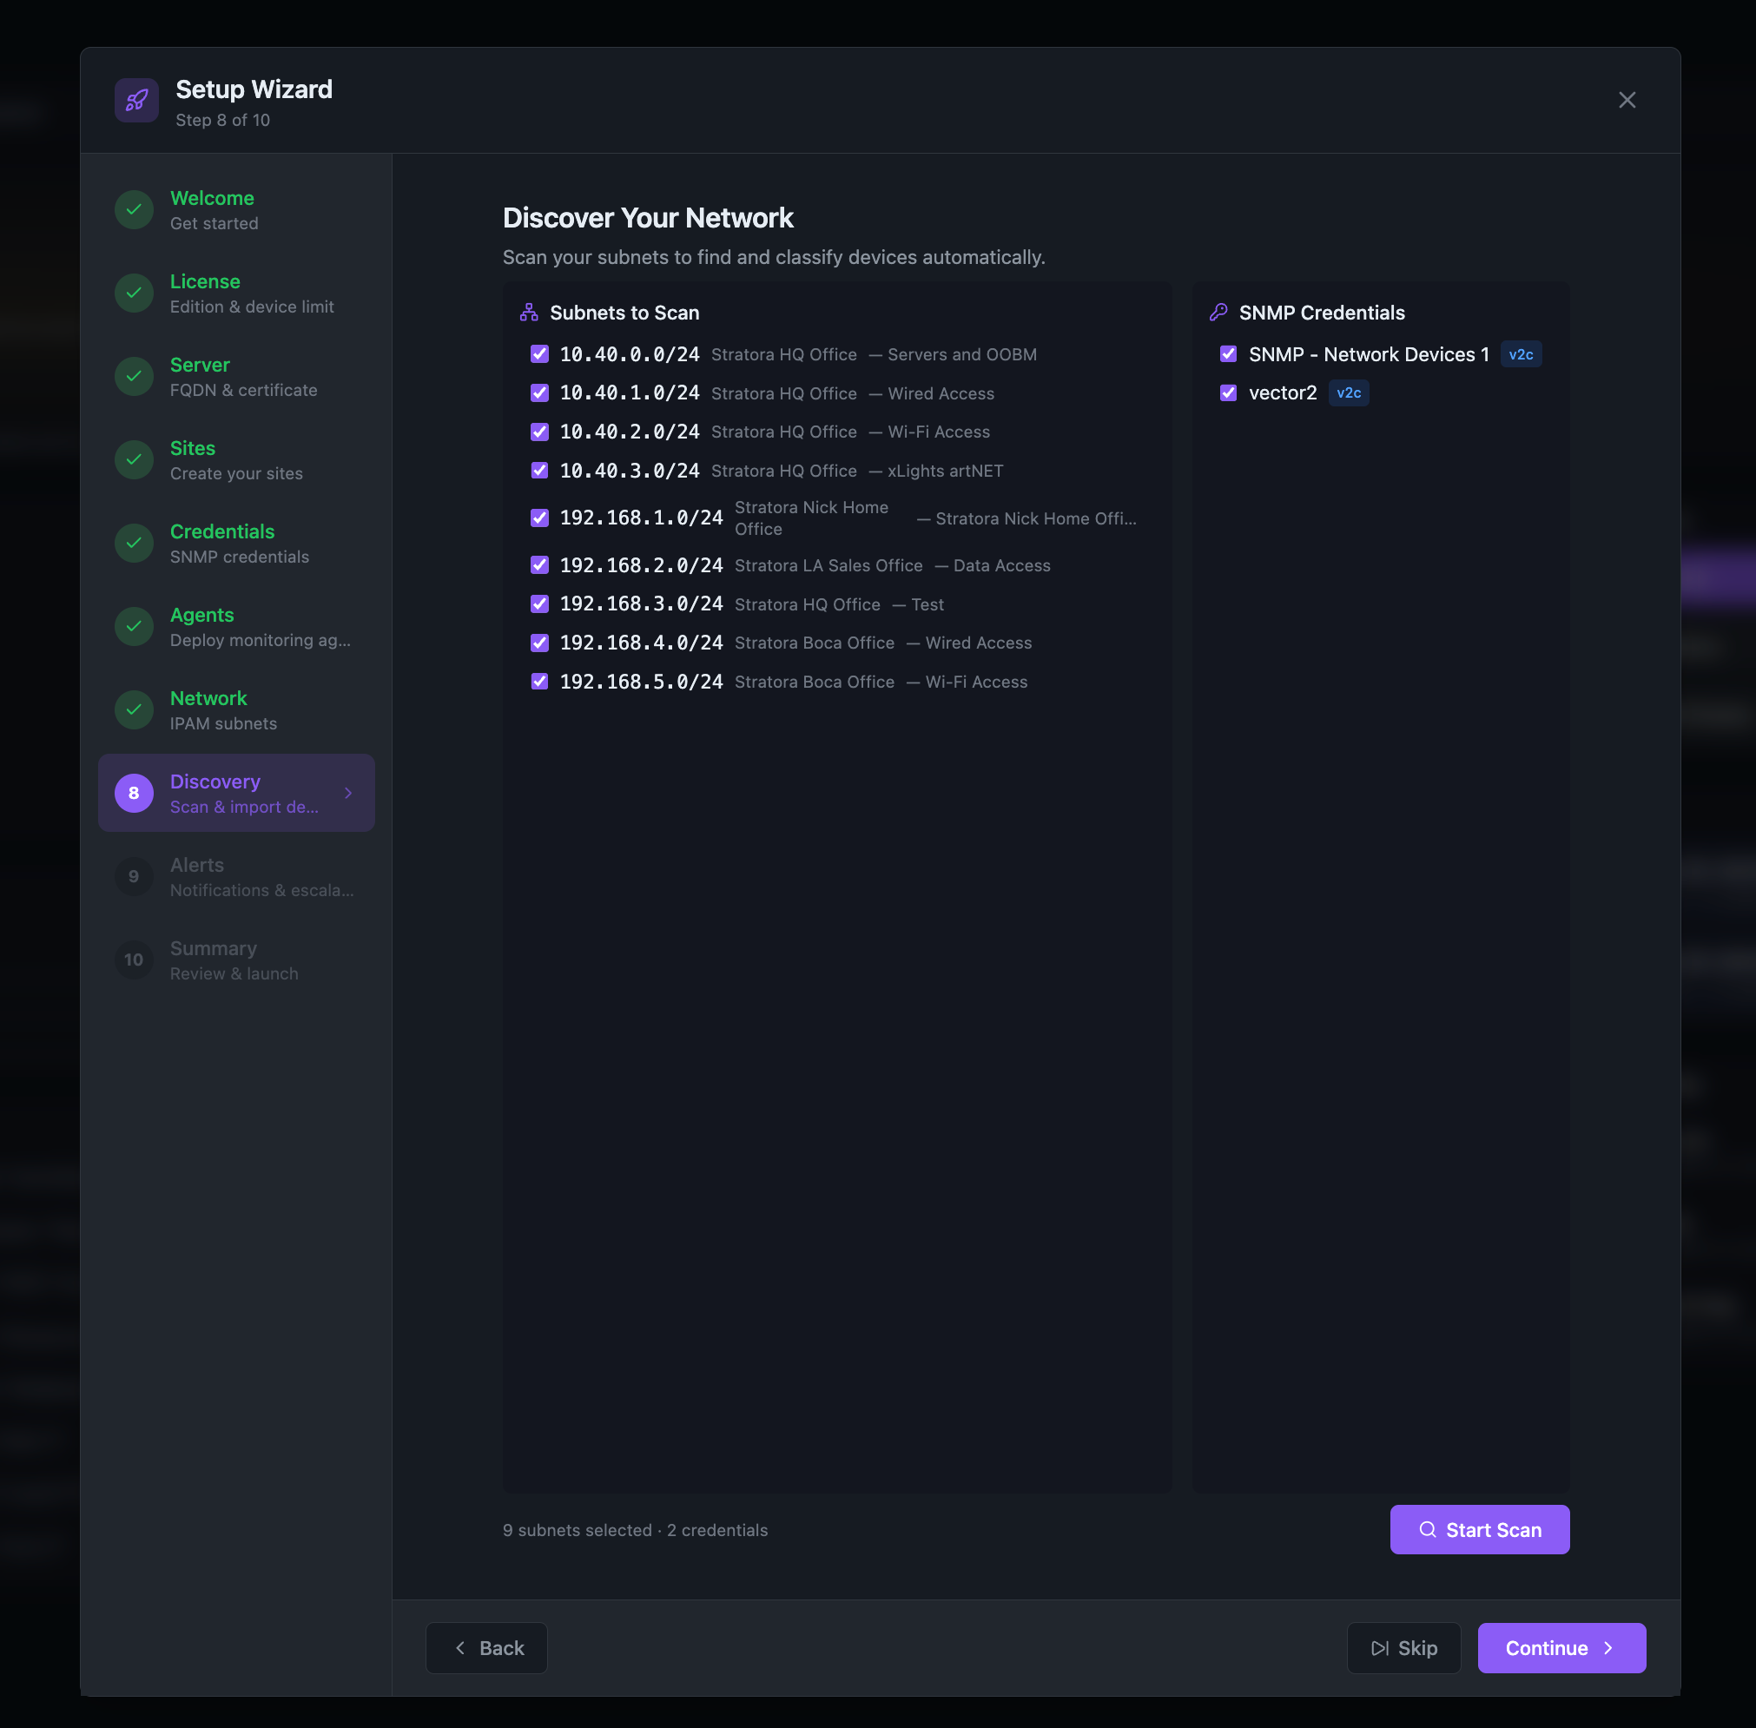
Task: Open the Summary step
Action: point(236,960)
